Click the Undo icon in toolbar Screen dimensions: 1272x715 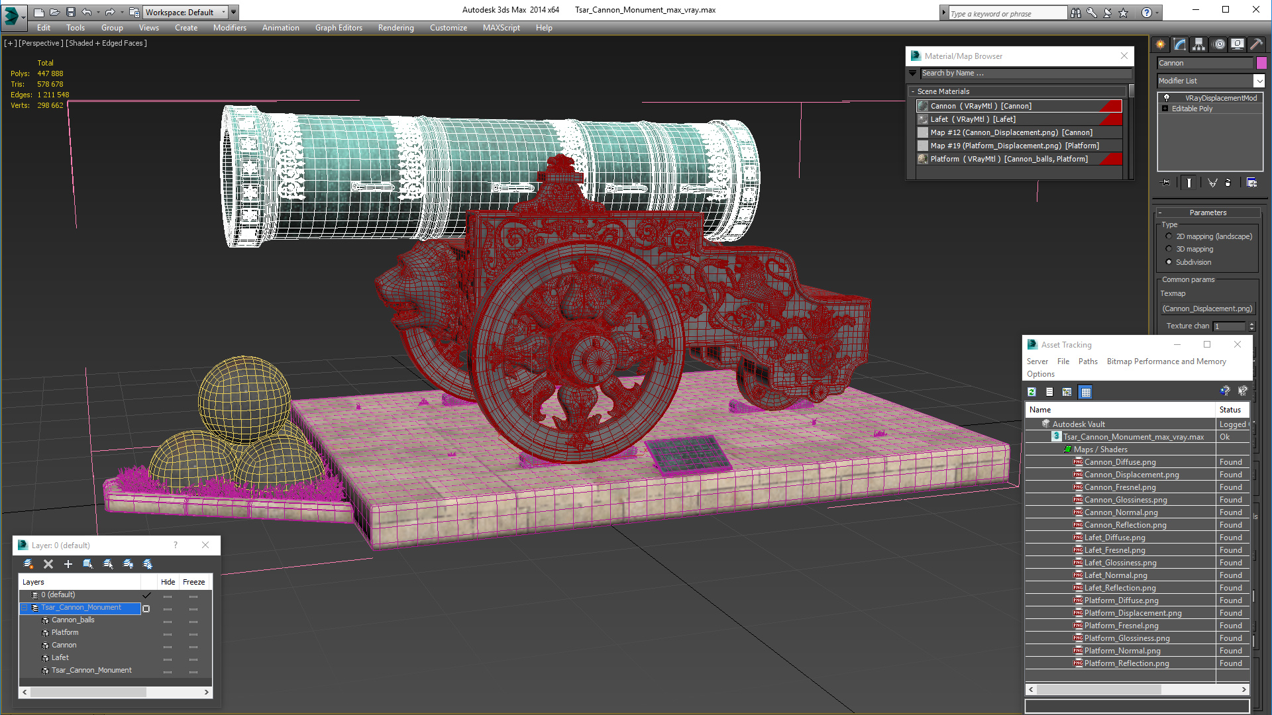tap(87, 11)
